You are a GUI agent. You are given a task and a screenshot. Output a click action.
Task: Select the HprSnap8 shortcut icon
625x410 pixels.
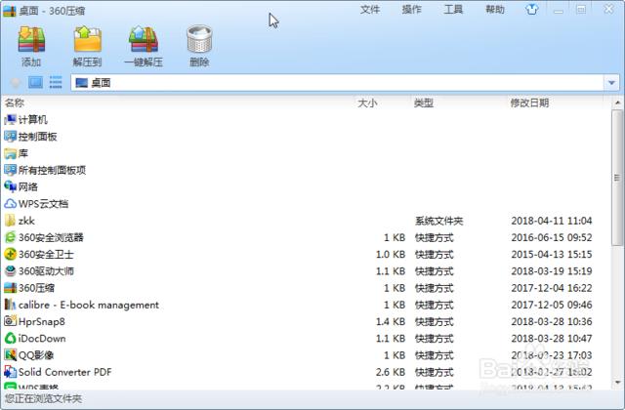[10, 321]
